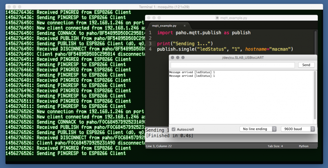This screenshot has height=168, width=328.
Task: Minimize the serial monitor window
Action: pyautogui.click(x=177, y=58)
